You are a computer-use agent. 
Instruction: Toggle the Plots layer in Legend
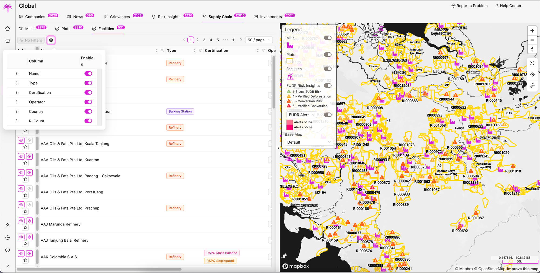pos(328,55)
